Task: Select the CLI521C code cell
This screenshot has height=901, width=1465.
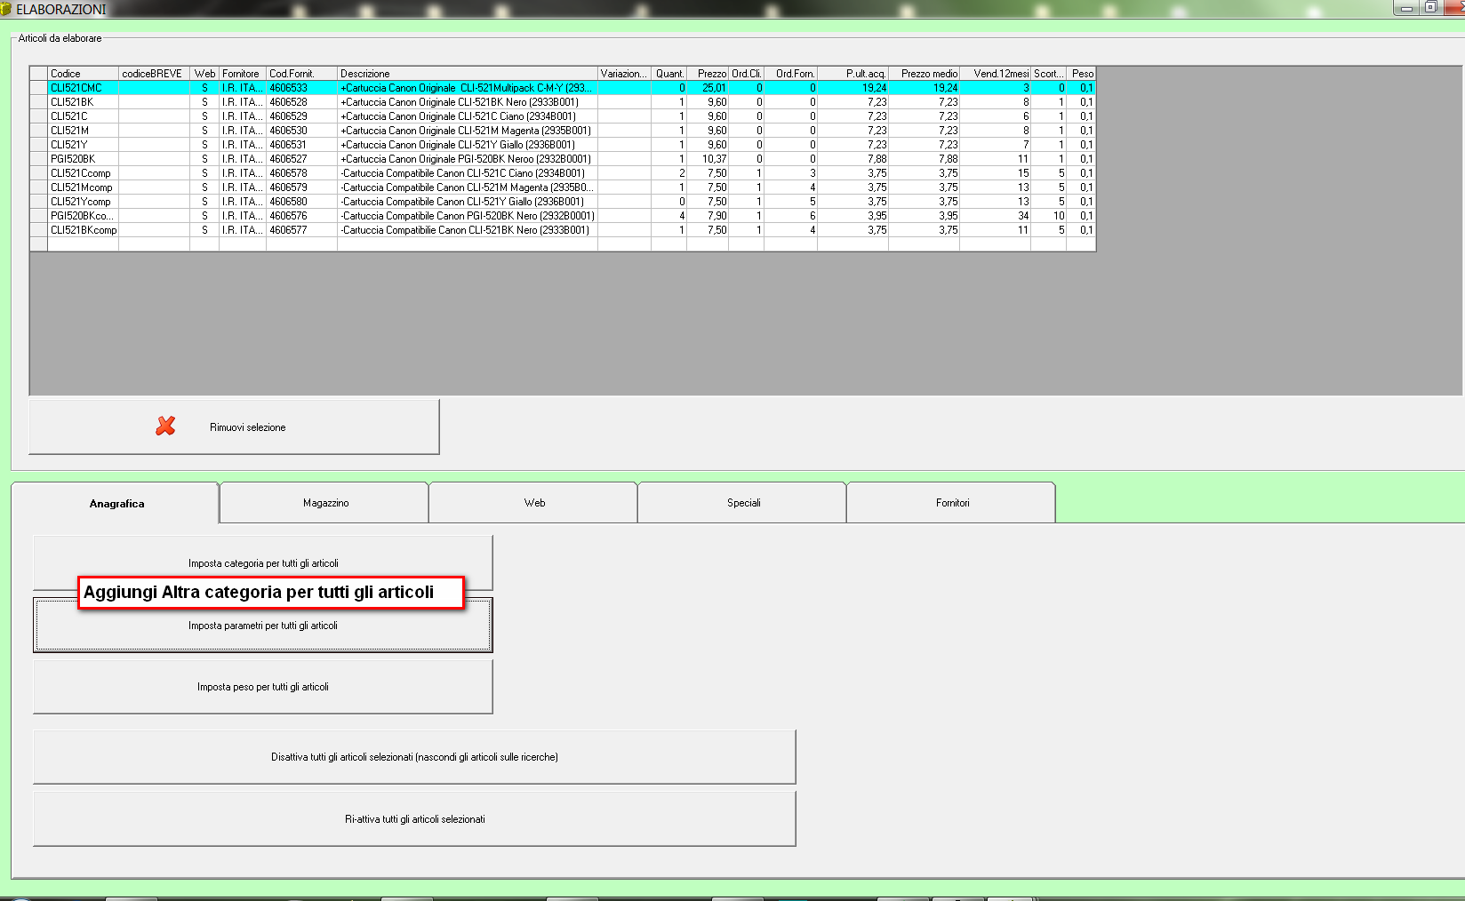Action: [83, 116]
